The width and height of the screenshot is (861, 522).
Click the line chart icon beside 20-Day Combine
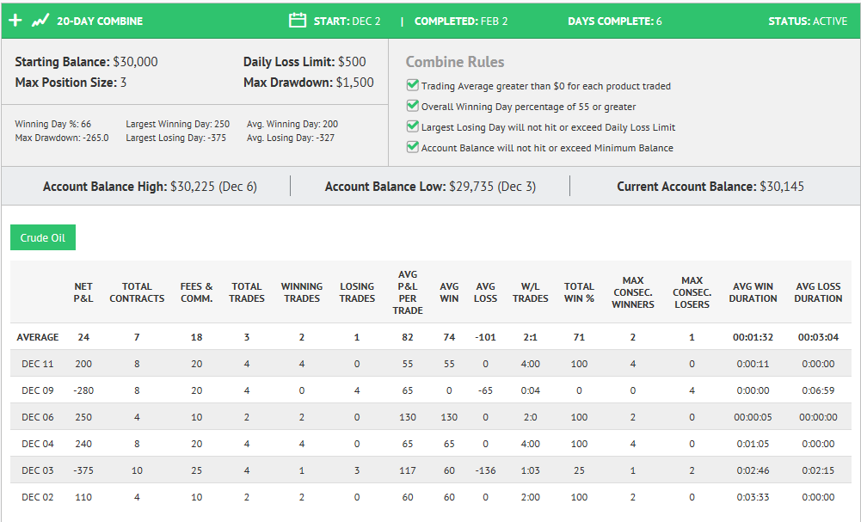click(x=40, y=21)
